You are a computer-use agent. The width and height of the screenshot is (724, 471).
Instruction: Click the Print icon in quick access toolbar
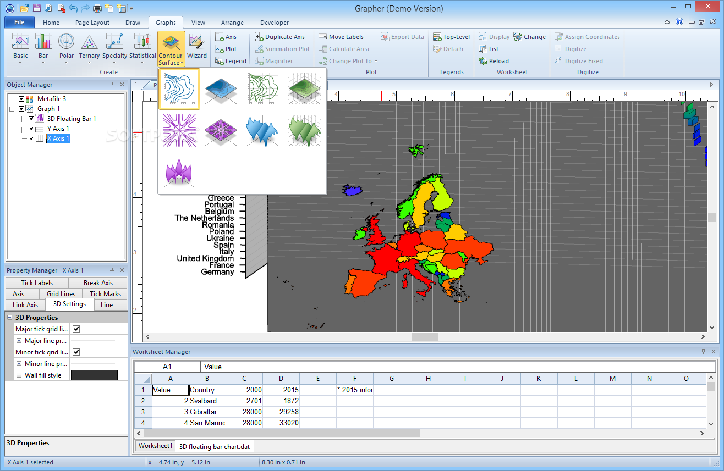[97, 8]
